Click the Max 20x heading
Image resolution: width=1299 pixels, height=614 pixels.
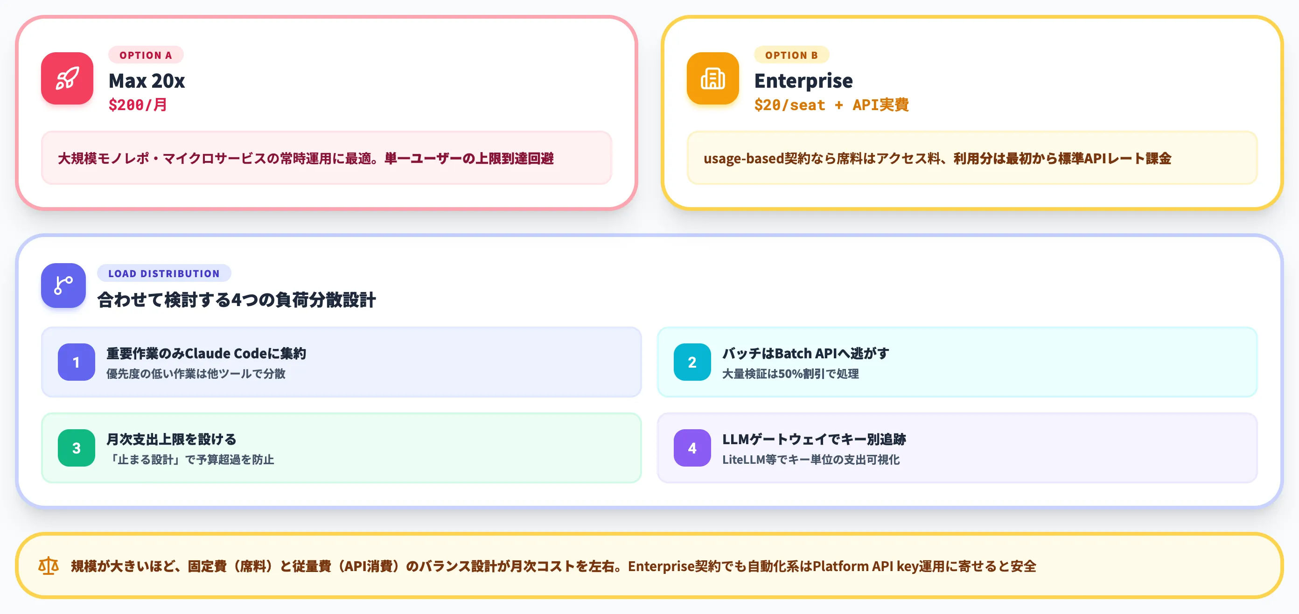pyautogui.click(x=147, y=81)
